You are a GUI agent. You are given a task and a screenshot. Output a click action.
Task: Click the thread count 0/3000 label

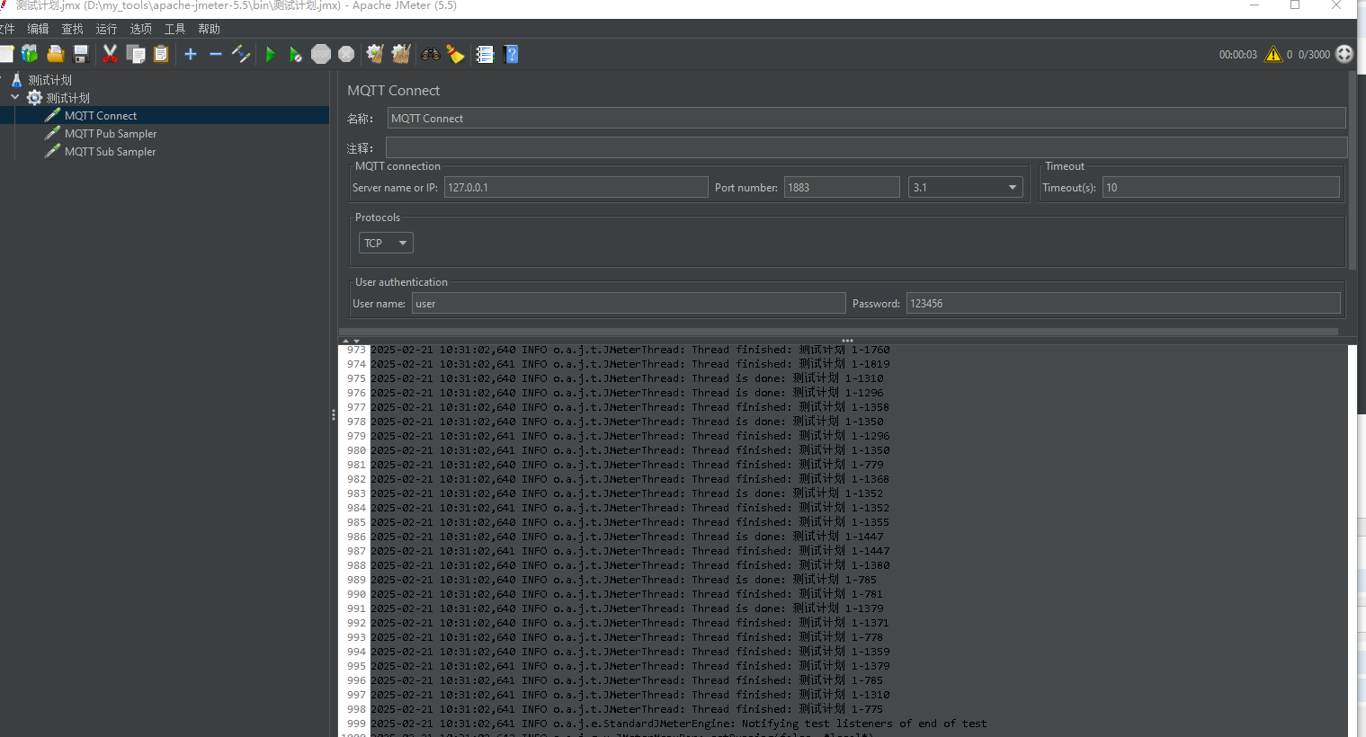(x=1314, y=54)
